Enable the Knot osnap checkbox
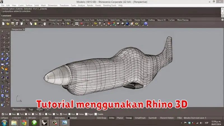 point(69,114)
